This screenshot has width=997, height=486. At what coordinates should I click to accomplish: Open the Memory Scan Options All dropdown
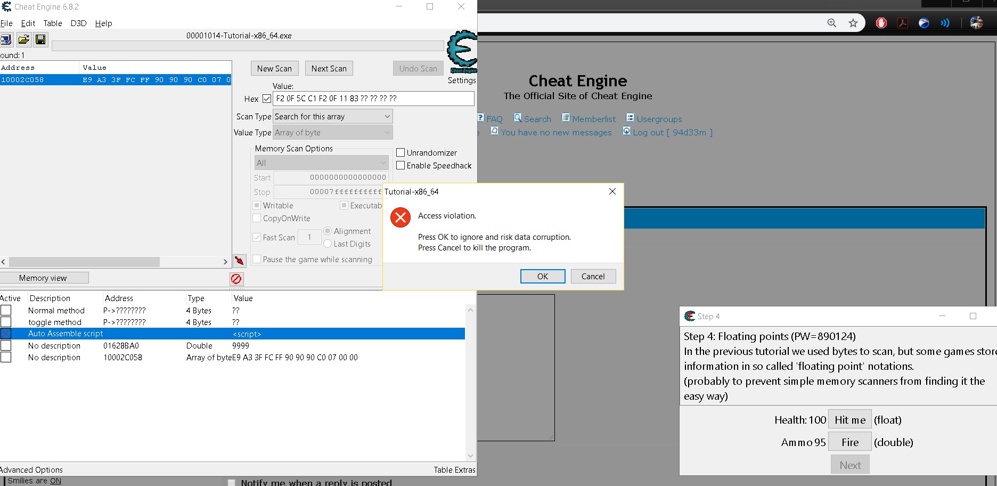[x=321, y=163]
